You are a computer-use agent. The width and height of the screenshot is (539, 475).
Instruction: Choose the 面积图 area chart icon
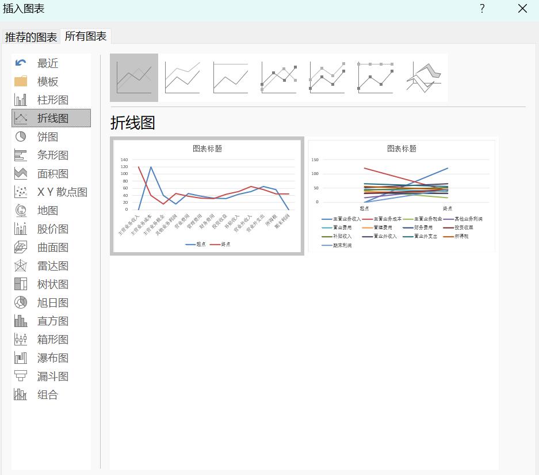[x=21, y=173]
